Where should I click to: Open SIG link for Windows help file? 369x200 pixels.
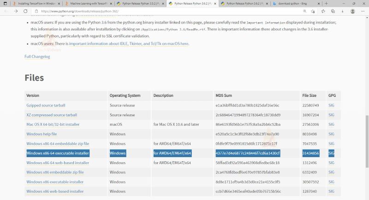point(331,134)
